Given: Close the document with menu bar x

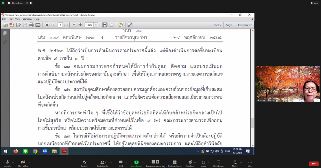Looking at the screenshot, I should coord(252,19).
